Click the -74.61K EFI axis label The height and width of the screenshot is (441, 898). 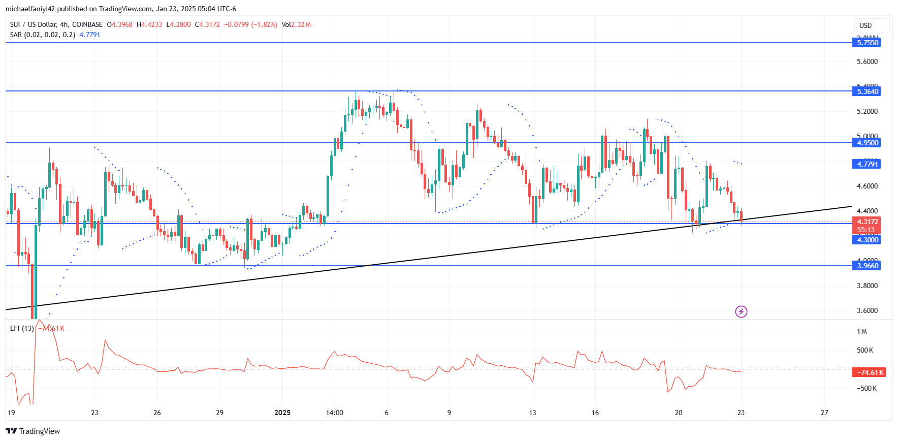coord(869,372)
